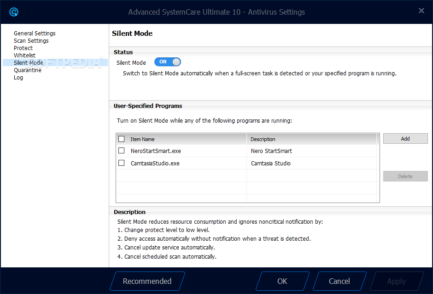433x294 pixels.
Task: Open the Whitelist settings page
Action: 24,56
